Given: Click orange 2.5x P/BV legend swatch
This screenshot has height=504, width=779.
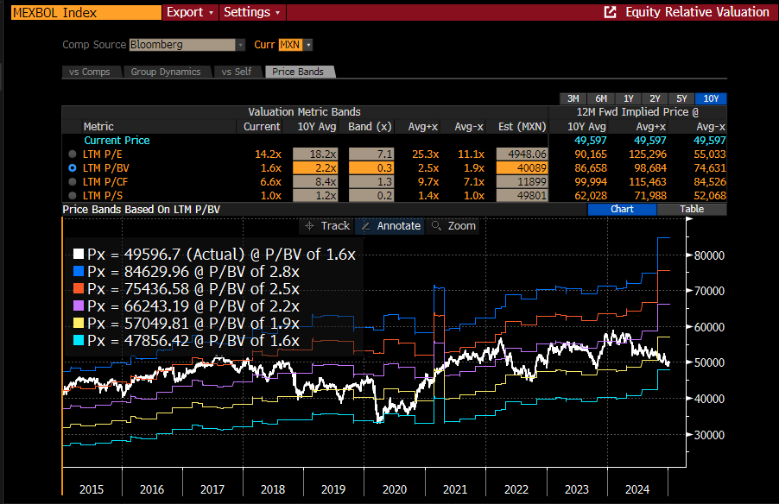Looking at the screenshot, I should 79,289.
